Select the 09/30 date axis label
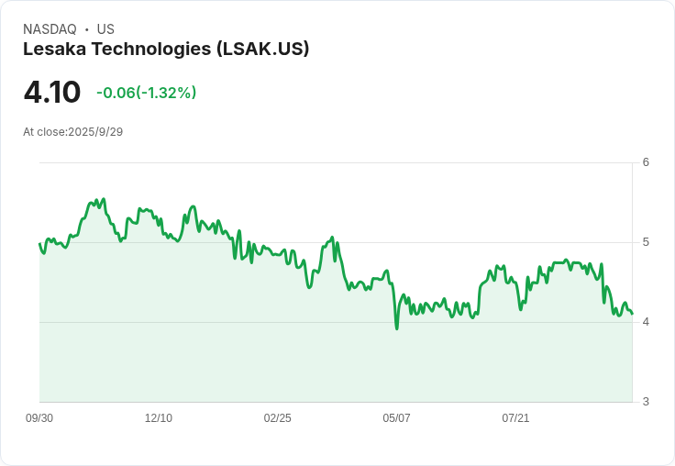This screenshot has width=675, height=466. pos(39,418)
